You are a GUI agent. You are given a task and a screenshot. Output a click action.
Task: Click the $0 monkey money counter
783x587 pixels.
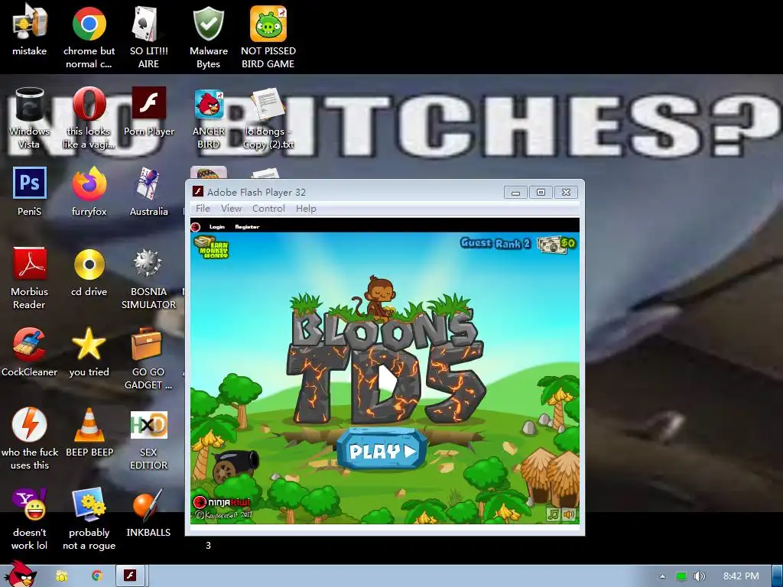(557, 244)
